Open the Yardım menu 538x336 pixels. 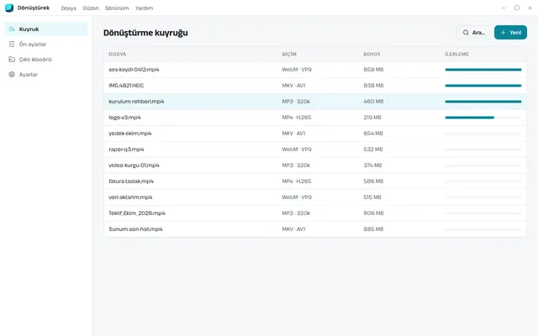[144, 8]
